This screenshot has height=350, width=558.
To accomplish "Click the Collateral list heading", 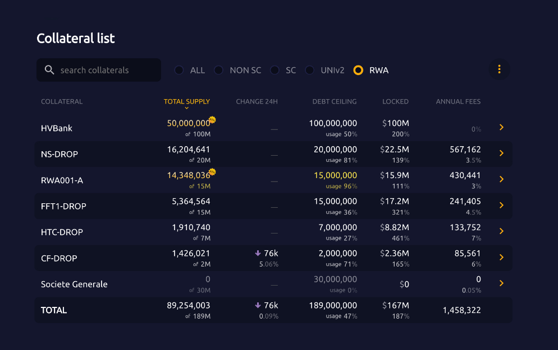I will coord(76,38).
